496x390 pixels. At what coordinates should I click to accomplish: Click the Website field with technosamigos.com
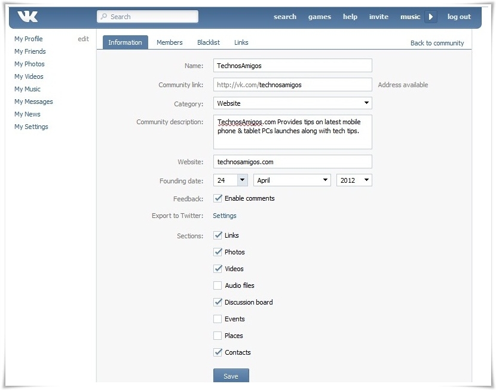[x=293, y=161]
